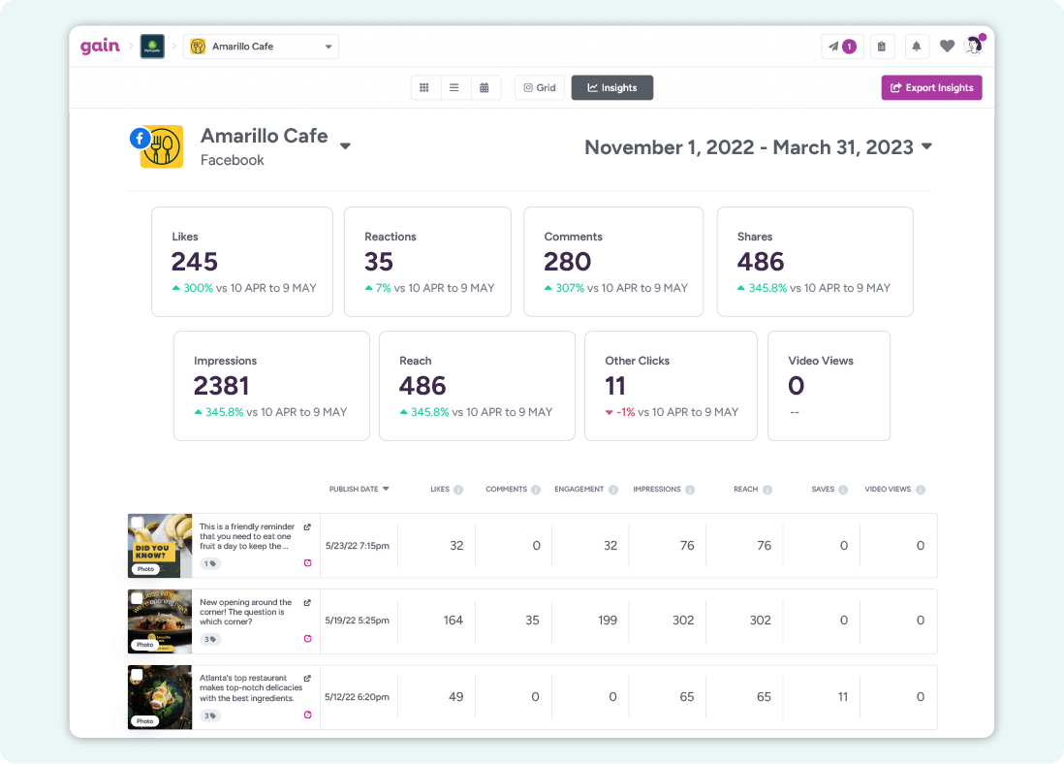Viewport: 1064px width, 764px height.
Task: Select the checkbox on the New opening post
Action: [x=137, y=598]
